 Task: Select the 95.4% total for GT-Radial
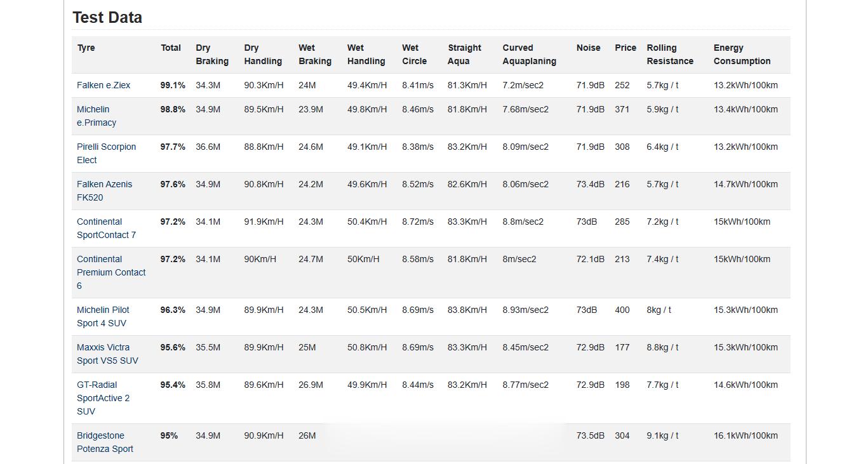tap(173, 385)
